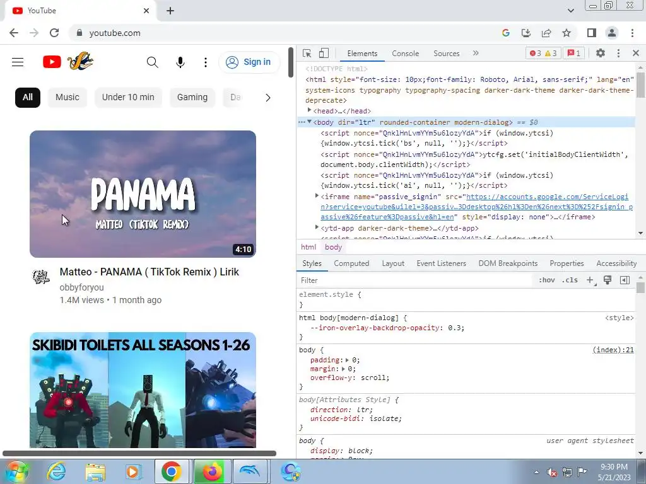Add a new style rule with plus
This screenshot has height=484, width=646.
(590, 280)
